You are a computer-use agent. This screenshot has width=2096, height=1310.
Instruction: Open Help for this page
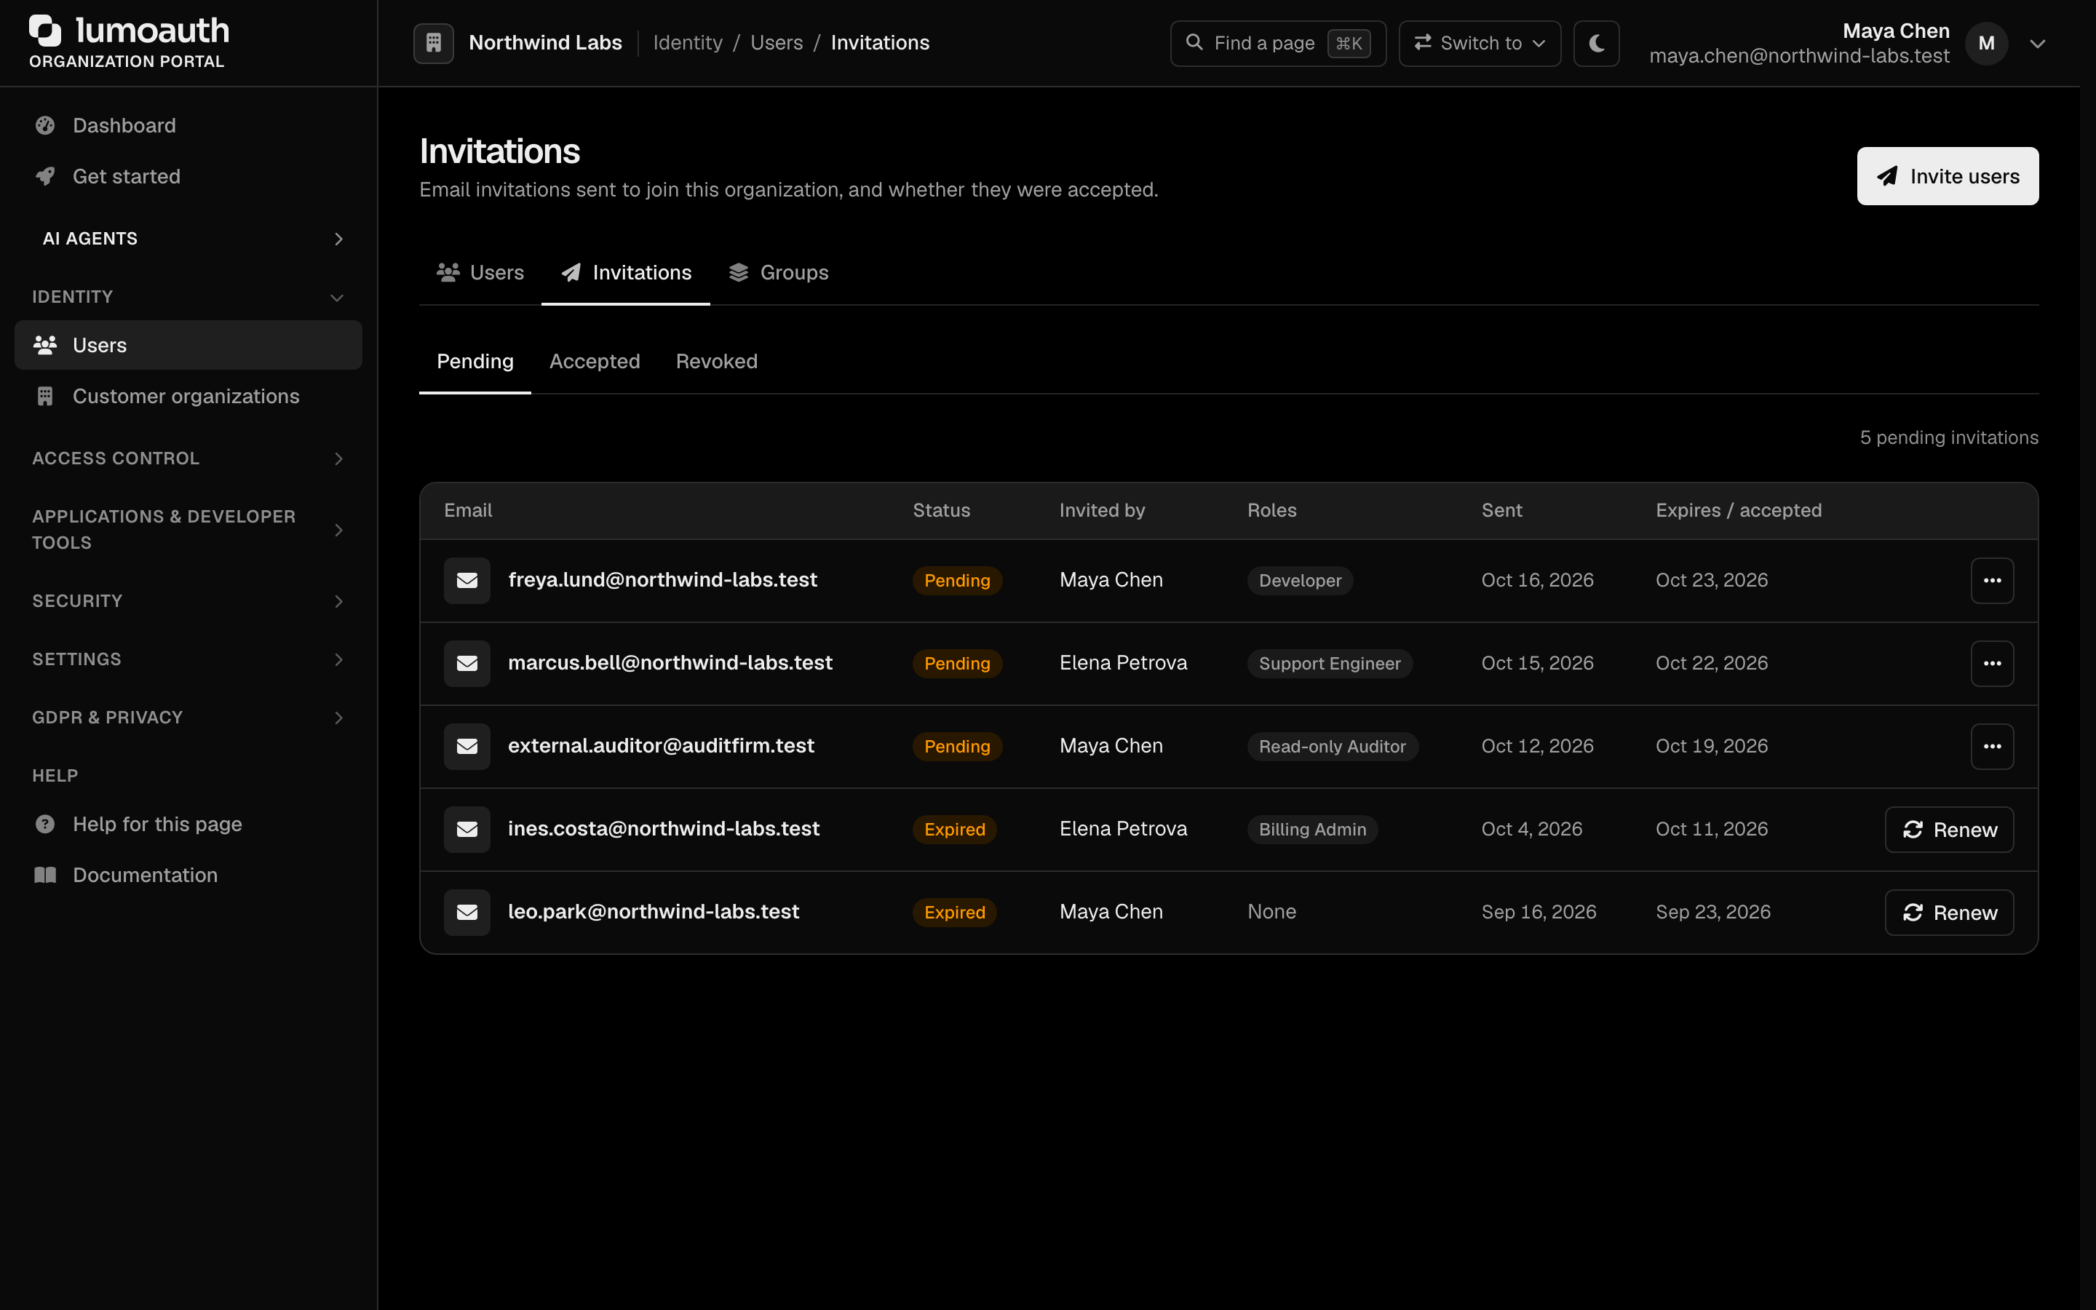coord(188,824)
